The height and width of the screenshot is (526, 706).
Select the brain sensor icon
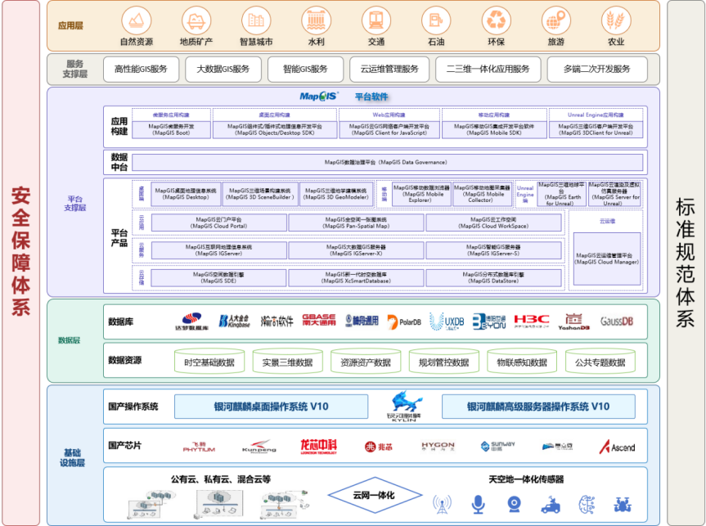587,505
